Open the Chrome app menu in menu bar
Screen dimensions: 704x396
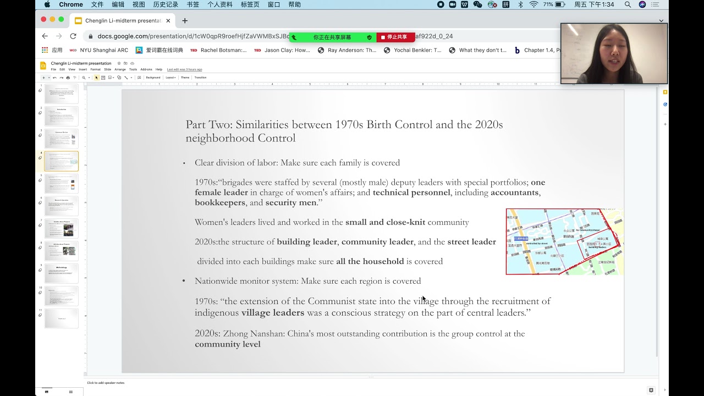click(x=71, y=4)
